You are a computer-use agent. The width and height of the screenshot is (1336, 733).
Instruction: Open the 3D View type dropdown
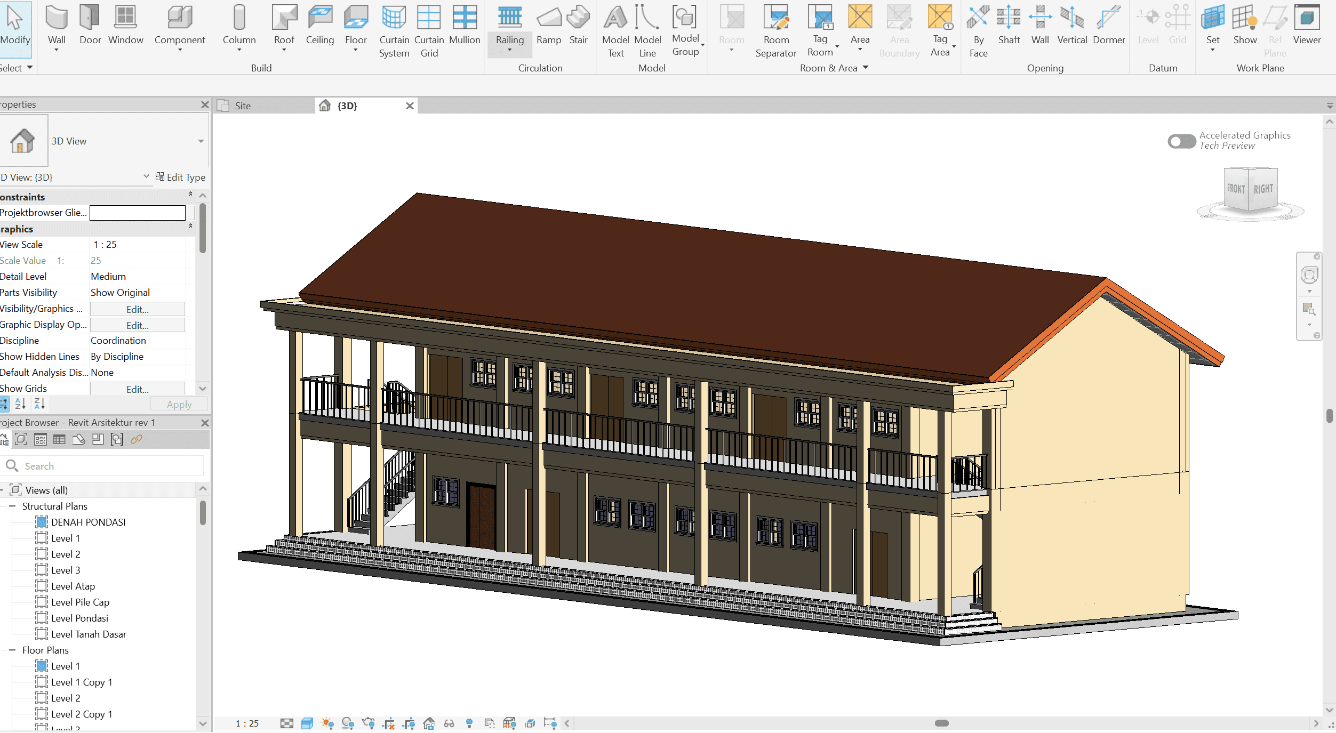tap(201, 141)
